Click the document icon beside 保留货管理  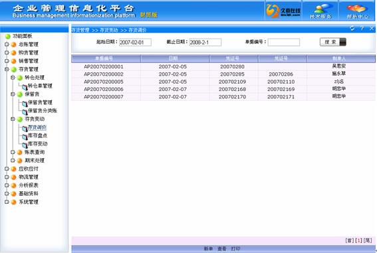[25, 104]
